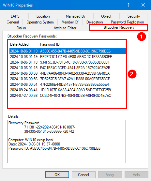Click the Date: 2024-10-06 01:19:37 -0800 line
This screenshot has width=151, height=181.
point(34,144)
